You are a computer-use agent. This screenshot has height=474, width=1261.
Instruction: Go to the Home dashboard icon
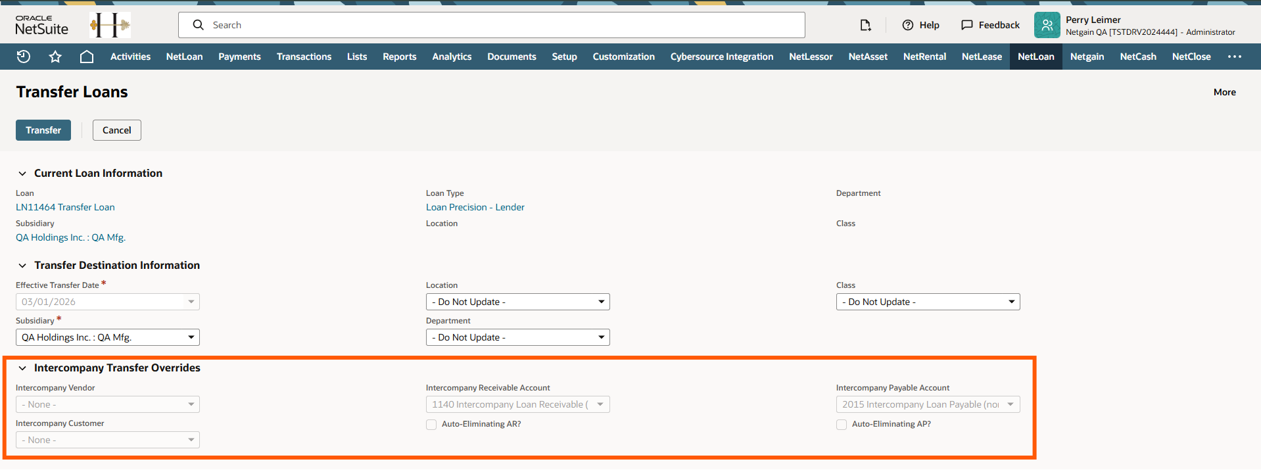pos(86,57)
